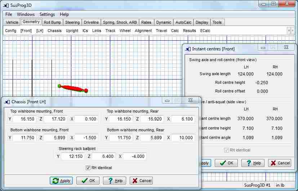Select the Steering tab

pos(72,22)
